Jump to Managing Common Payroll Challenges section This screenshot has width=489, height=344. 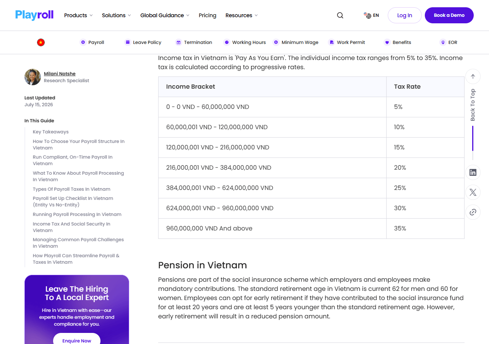click(x=78, y=243)
